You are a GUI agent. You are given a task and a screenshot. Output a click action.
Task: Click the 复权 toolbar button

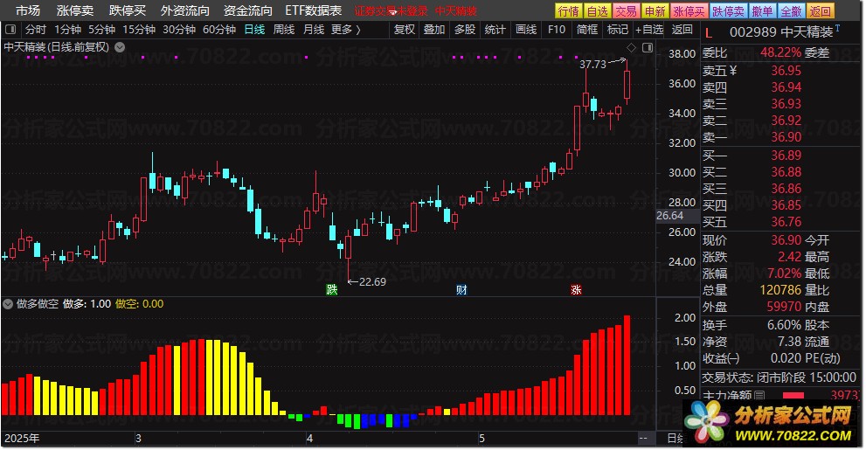pyautogui.click(x=405, y=29)
